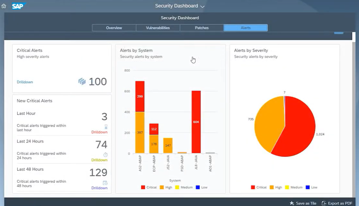Click the Critical Alerts stack icon
The width and height of the screenshot is (359, 206).
pos(82,82)
